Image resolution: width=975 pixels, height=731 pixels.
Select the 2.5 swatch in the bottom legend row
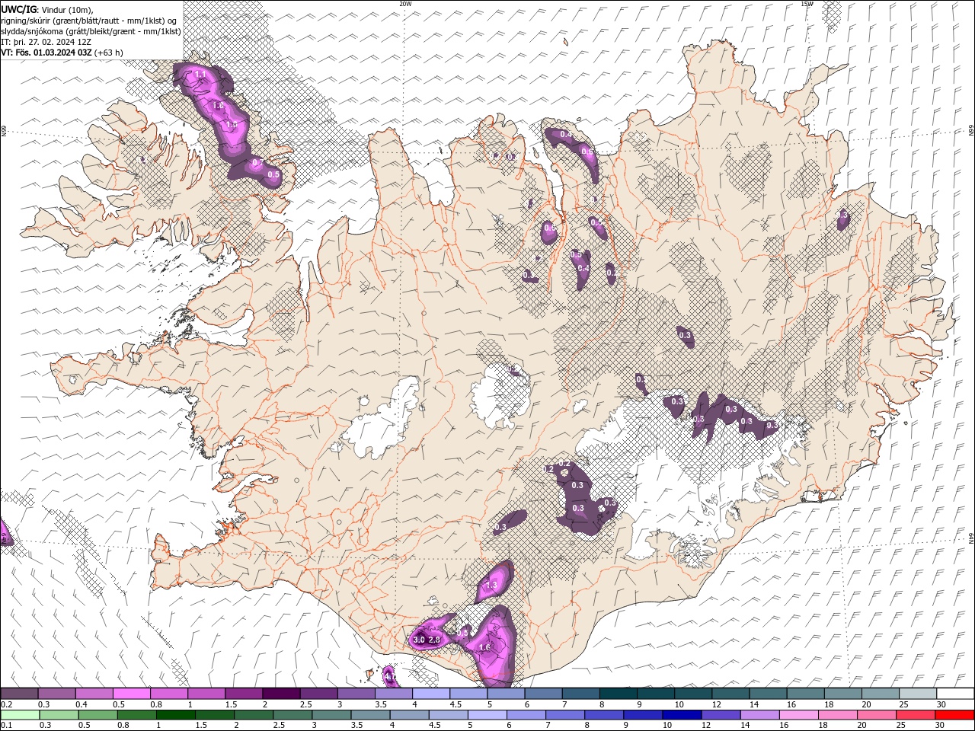[x=292, y=715]
